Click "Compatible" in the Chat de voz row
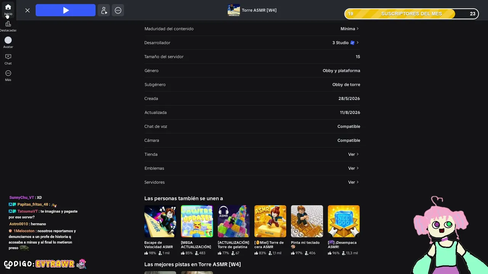Screen dimensions: 488x274 [349, 126]
